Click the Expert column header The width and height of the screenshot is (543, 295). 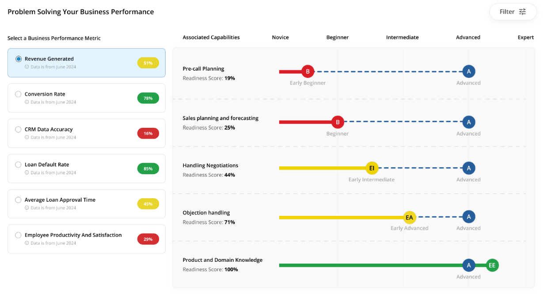[x=526, y=37]
